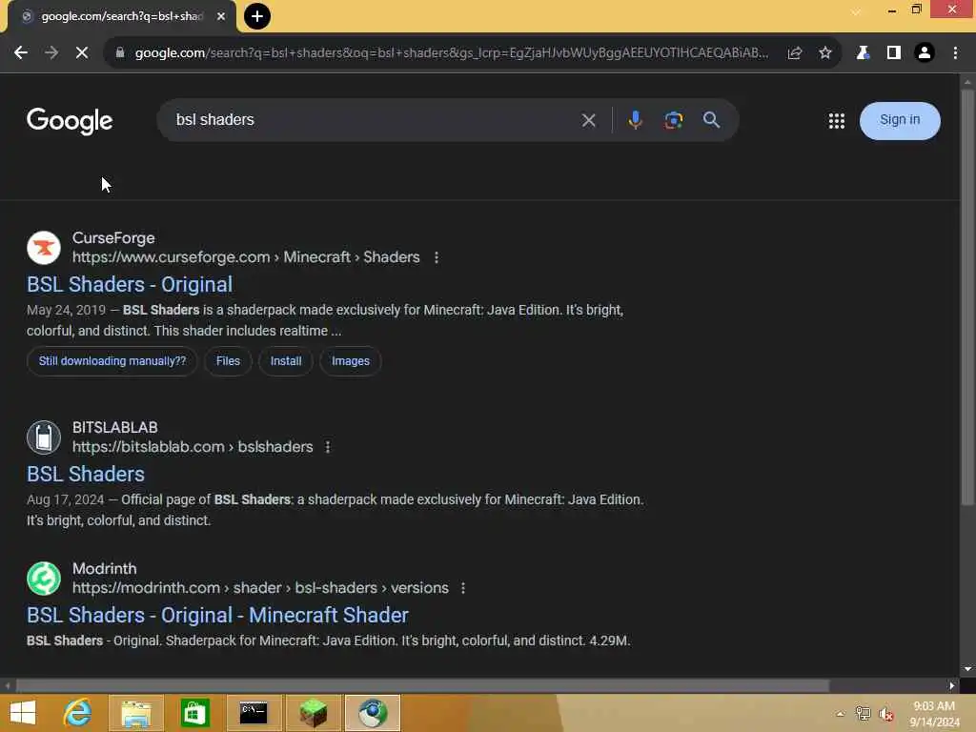Open the Windows Store taskbar icon
976x732 pixels.
(194, 713)
